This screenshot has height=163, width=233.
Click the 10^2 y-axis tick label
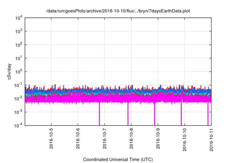point(19,45)
